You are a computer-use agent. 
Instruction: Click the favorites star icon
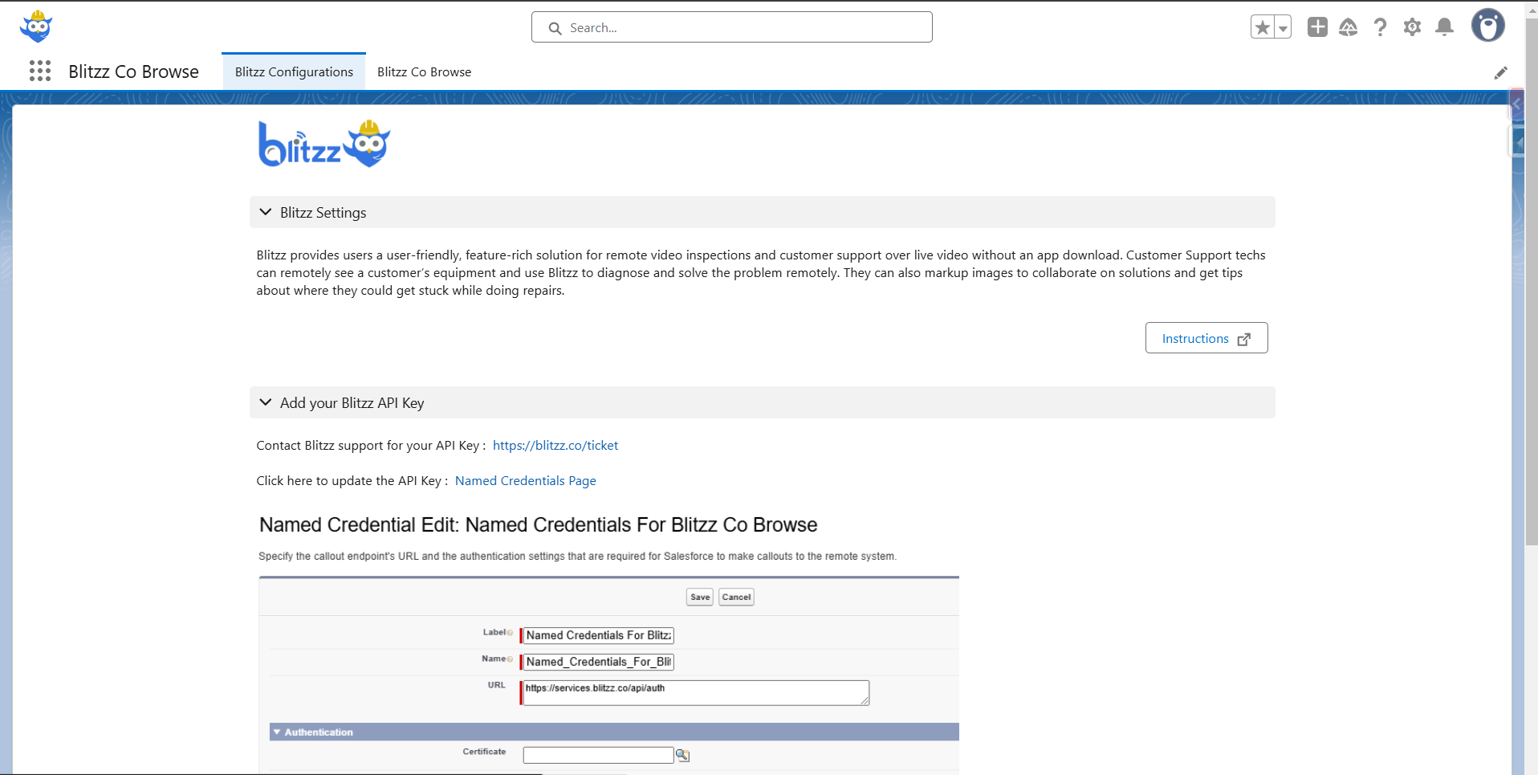[1263, 27]
